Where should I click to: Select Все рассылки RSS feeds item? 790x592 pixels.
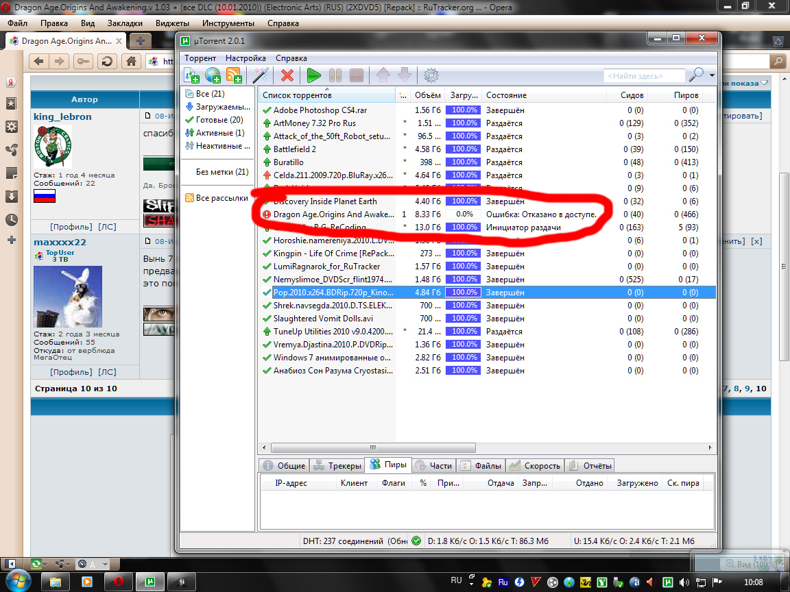[x=217, y=198]
